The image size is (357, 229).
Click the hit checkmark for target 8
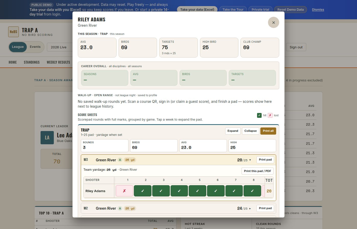[x=252, y=191]
